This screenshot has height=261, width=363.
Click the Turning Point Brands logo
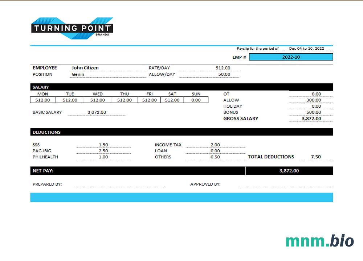pyautogui.click(x=72, y=28)
